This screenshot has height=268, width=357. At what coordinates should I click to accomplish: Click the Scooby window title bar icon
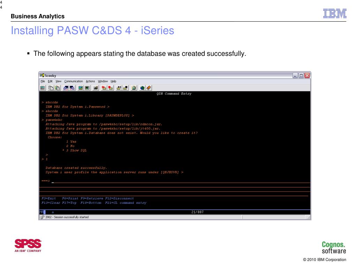[x=42, y=75]
